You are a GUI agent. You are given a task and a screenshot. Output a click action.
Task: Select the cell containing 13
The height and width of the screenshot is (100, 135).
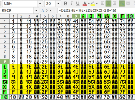(29, 31)
